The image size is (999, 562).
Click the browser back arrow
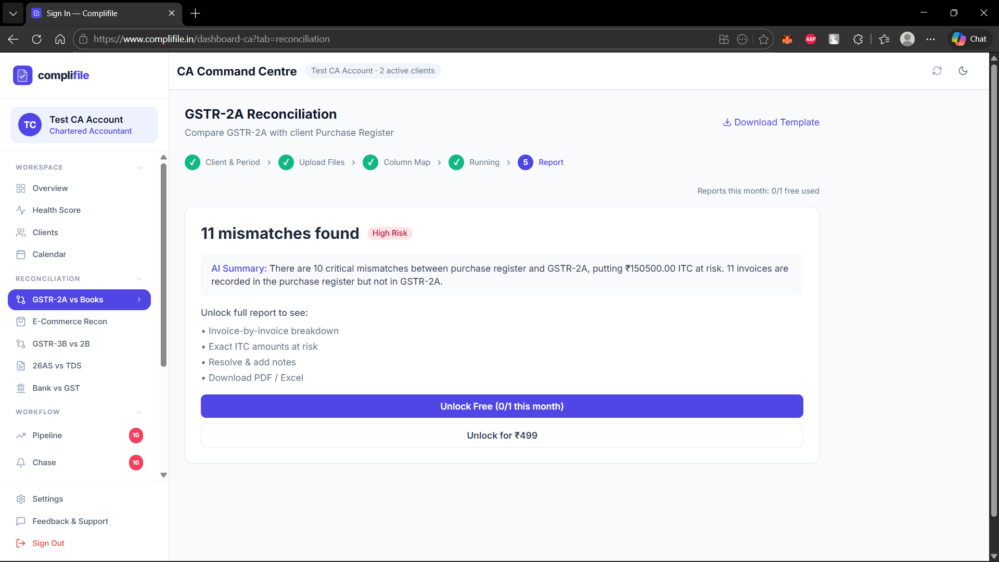[14, 39]
